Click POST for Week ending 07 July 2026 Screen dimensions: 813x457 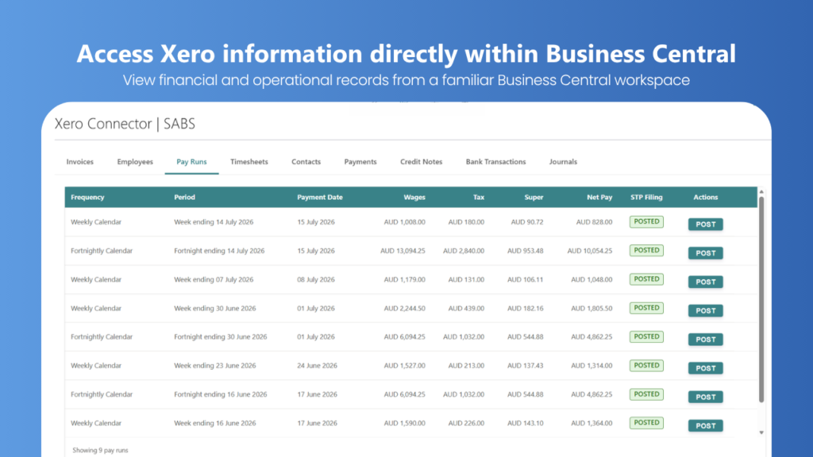coord(705,282)
